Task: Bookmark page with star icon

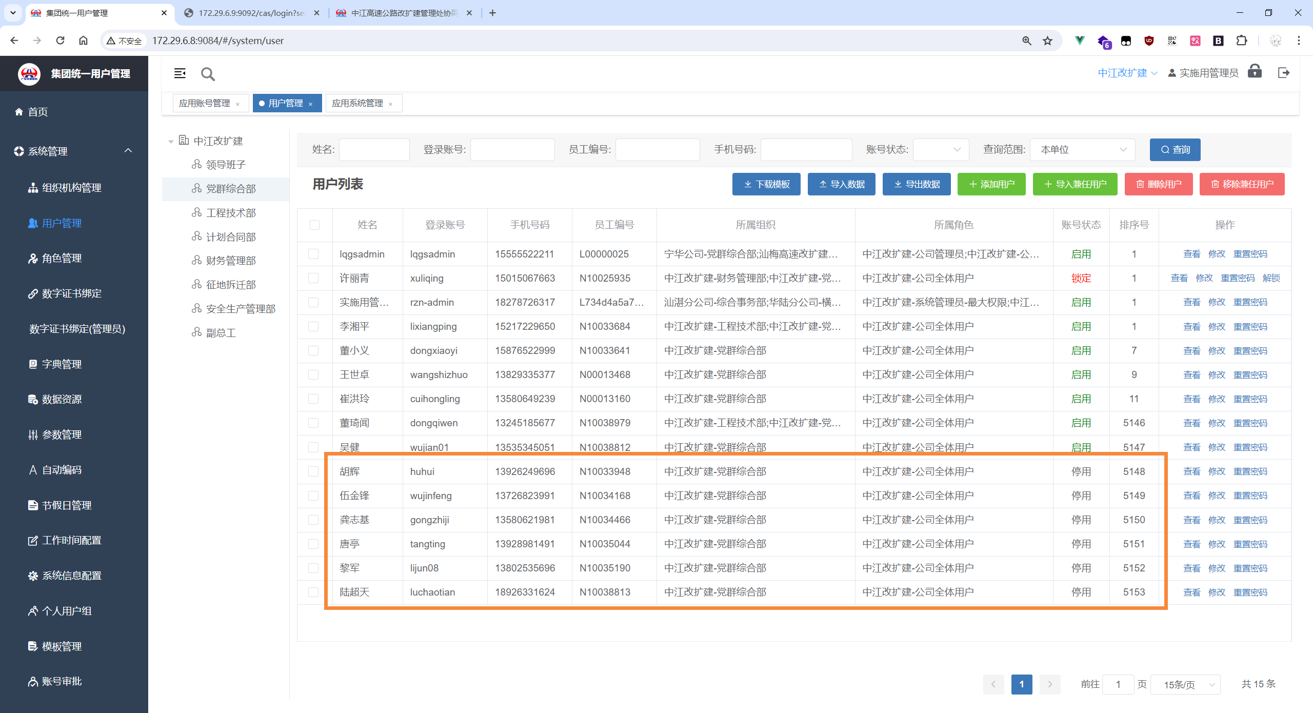Action: coord(1047,41)
